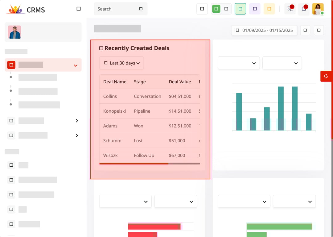Click the first sub-item under active sidebar menu
Image resolution: width=333 pixels, height=237 pixels.
coord(37,77)
